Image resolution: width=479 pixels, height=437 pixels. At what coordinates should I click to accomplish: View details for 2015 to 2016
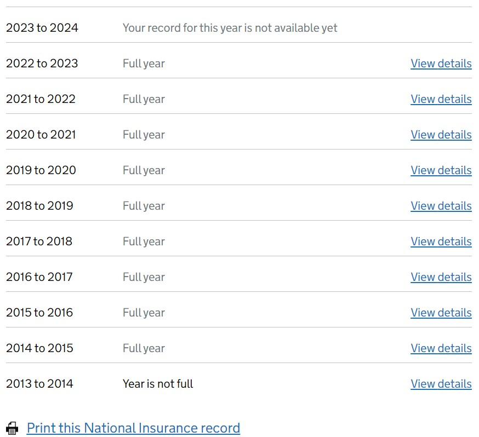click(x=441, y=313)
